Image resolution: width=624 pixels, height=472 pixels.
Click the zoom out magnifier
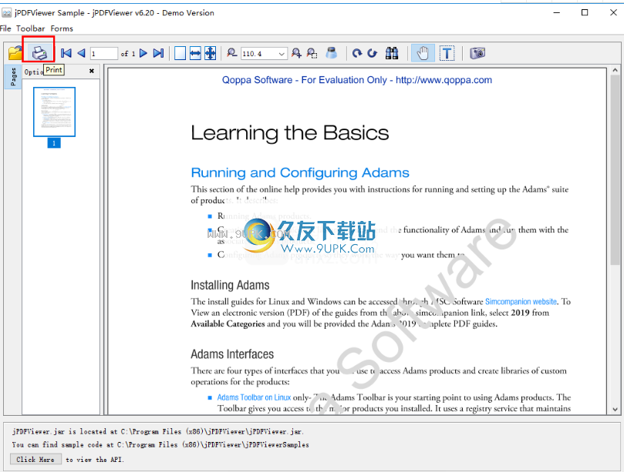[x=231, y=53]
